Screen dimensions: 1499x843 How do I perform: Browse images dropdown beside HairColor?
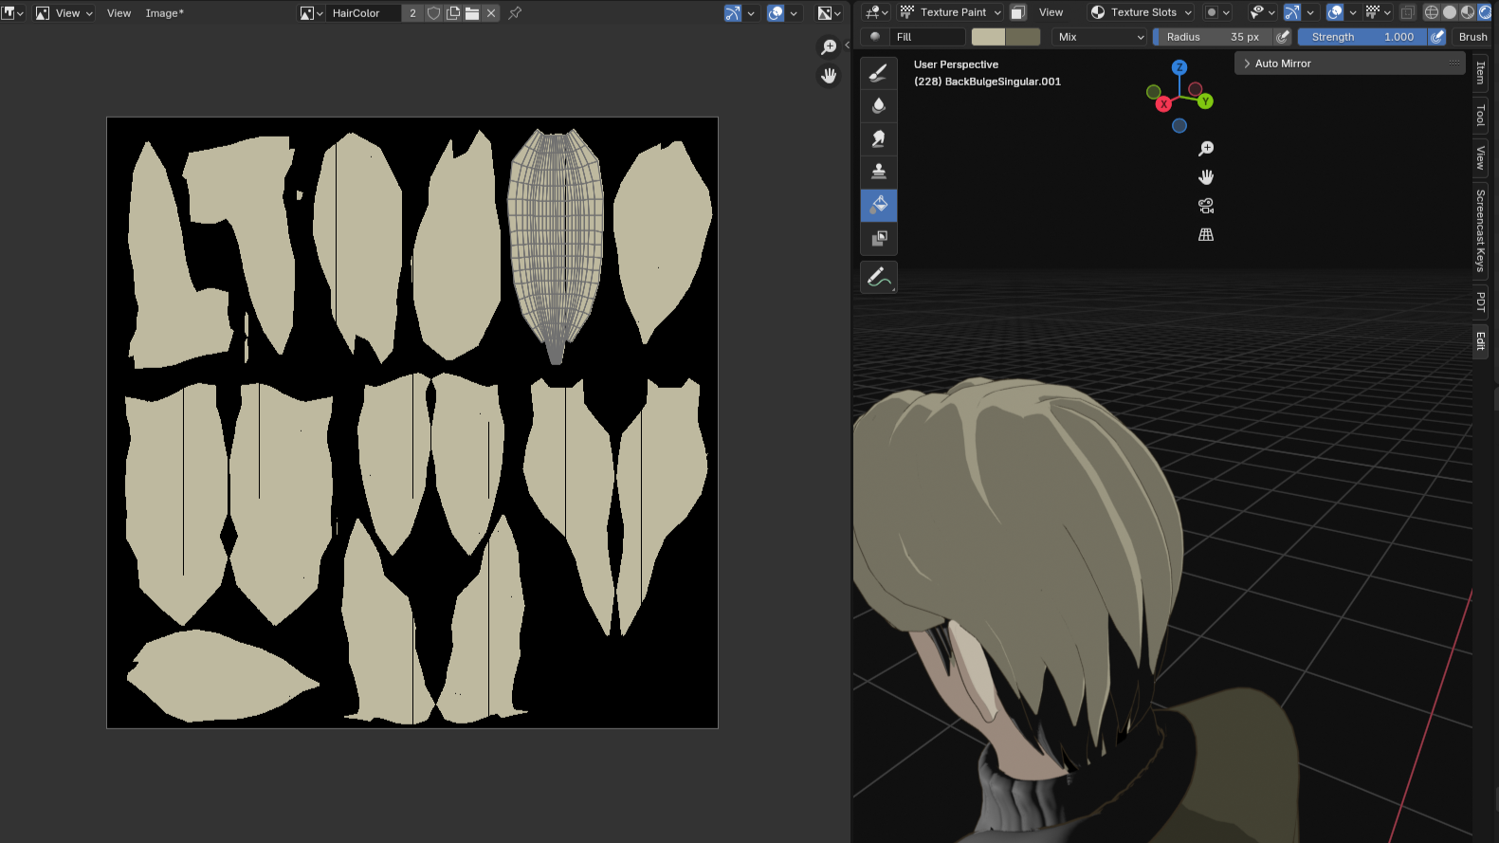pyautogui.click(x=312, y=13)
